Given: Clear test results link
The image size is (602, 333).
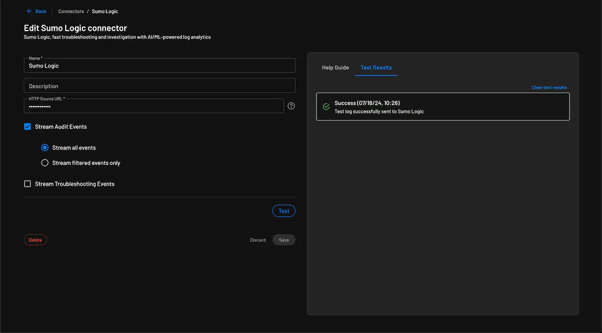Looking at the screenshot, I should 549,87.
